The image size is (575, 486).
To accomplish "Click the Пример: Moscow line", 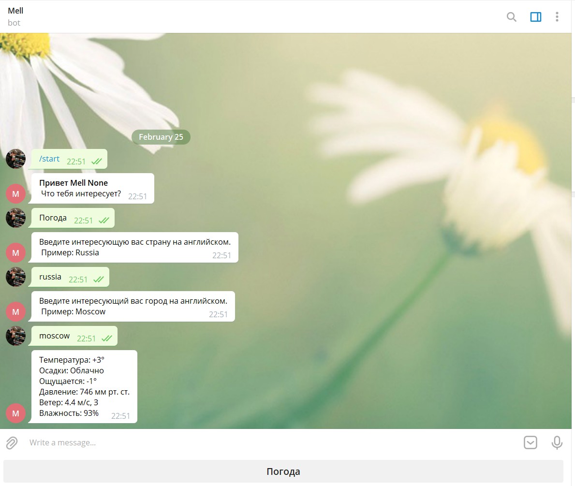I will point(74,312).
